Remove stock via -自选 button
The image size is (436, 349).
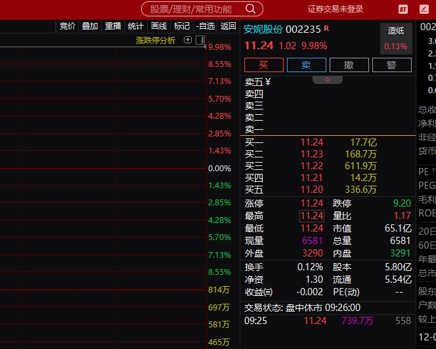coord(206,26)
